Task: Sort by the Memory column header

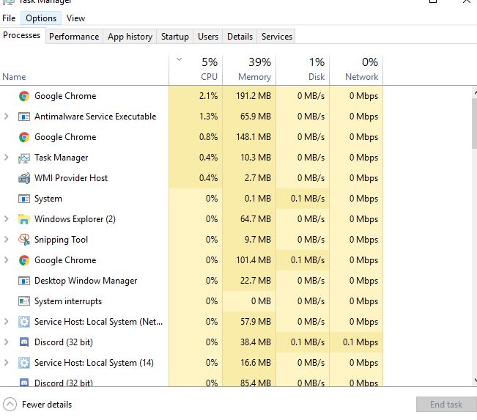Action: 249,70
